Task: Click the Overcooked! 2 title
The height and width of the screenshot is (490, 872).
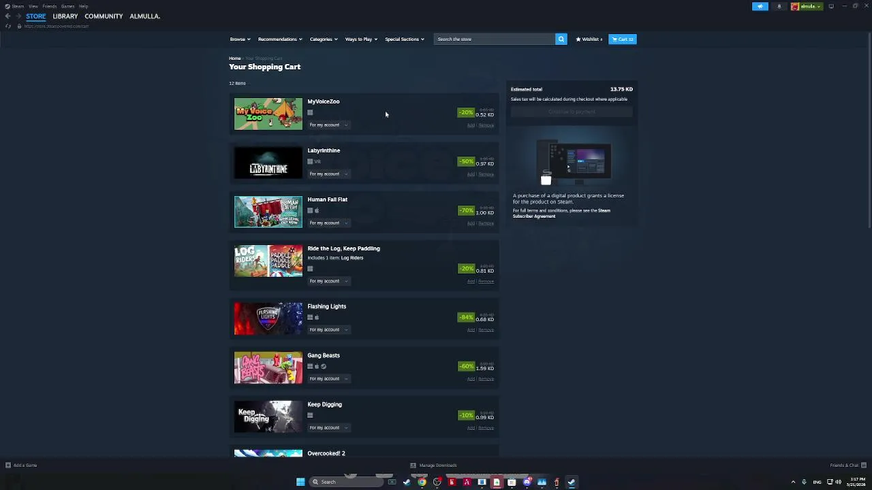Action: 326,453
